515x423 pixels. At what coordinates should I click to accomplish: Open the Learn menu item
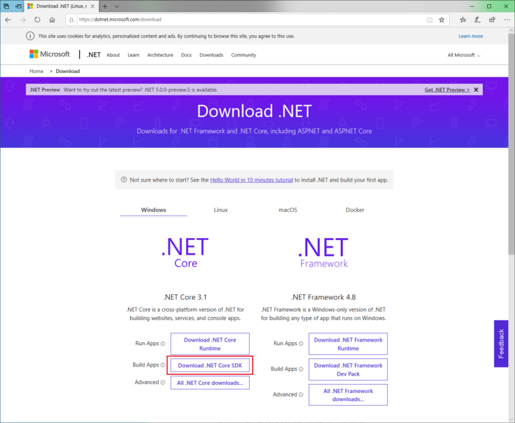click(134, 55)
